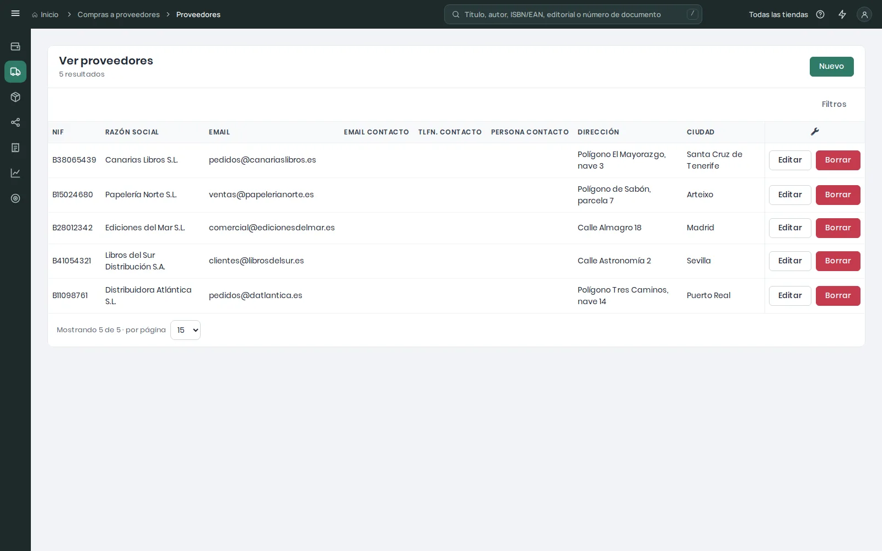
Task: Click address Calle Almagro 18
Action: 609,228
